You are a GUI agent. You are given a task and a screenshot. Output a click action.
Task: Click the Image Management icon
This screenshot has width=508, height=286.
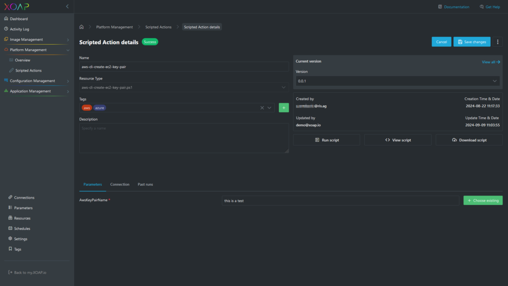(6, 39)
